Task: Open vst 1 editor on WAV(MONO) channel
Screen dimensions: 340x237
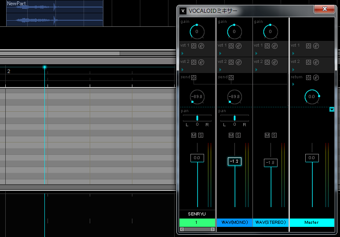Action: [x=238, y=46]
